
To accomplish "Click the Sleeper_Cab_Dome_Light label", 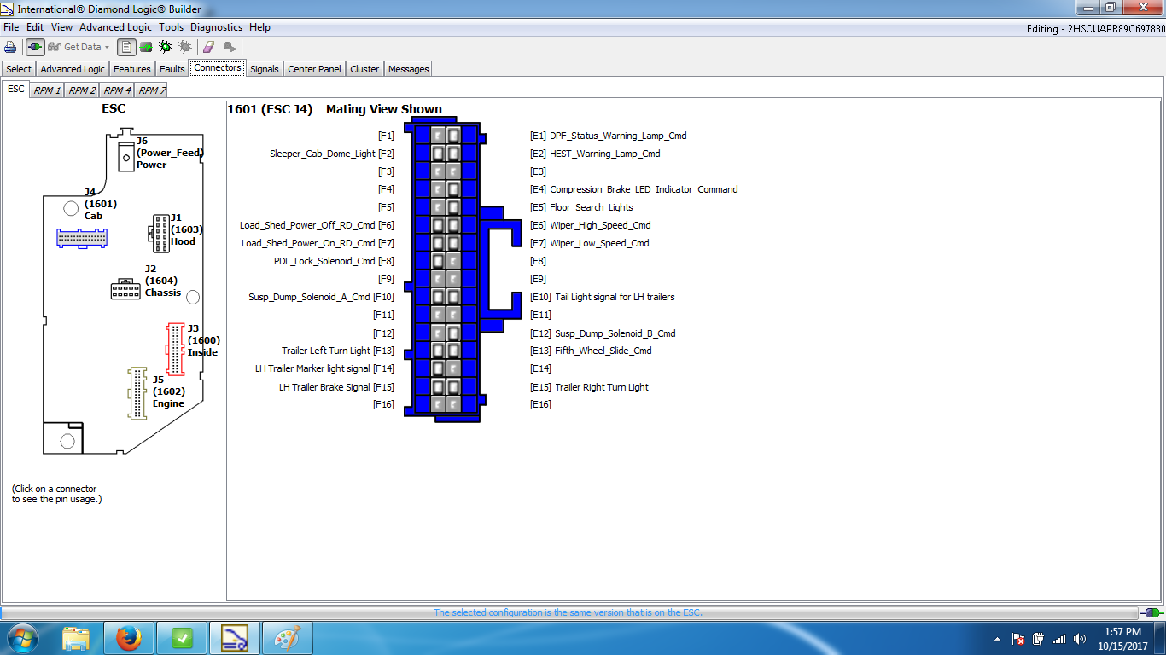I will (323, 154).
